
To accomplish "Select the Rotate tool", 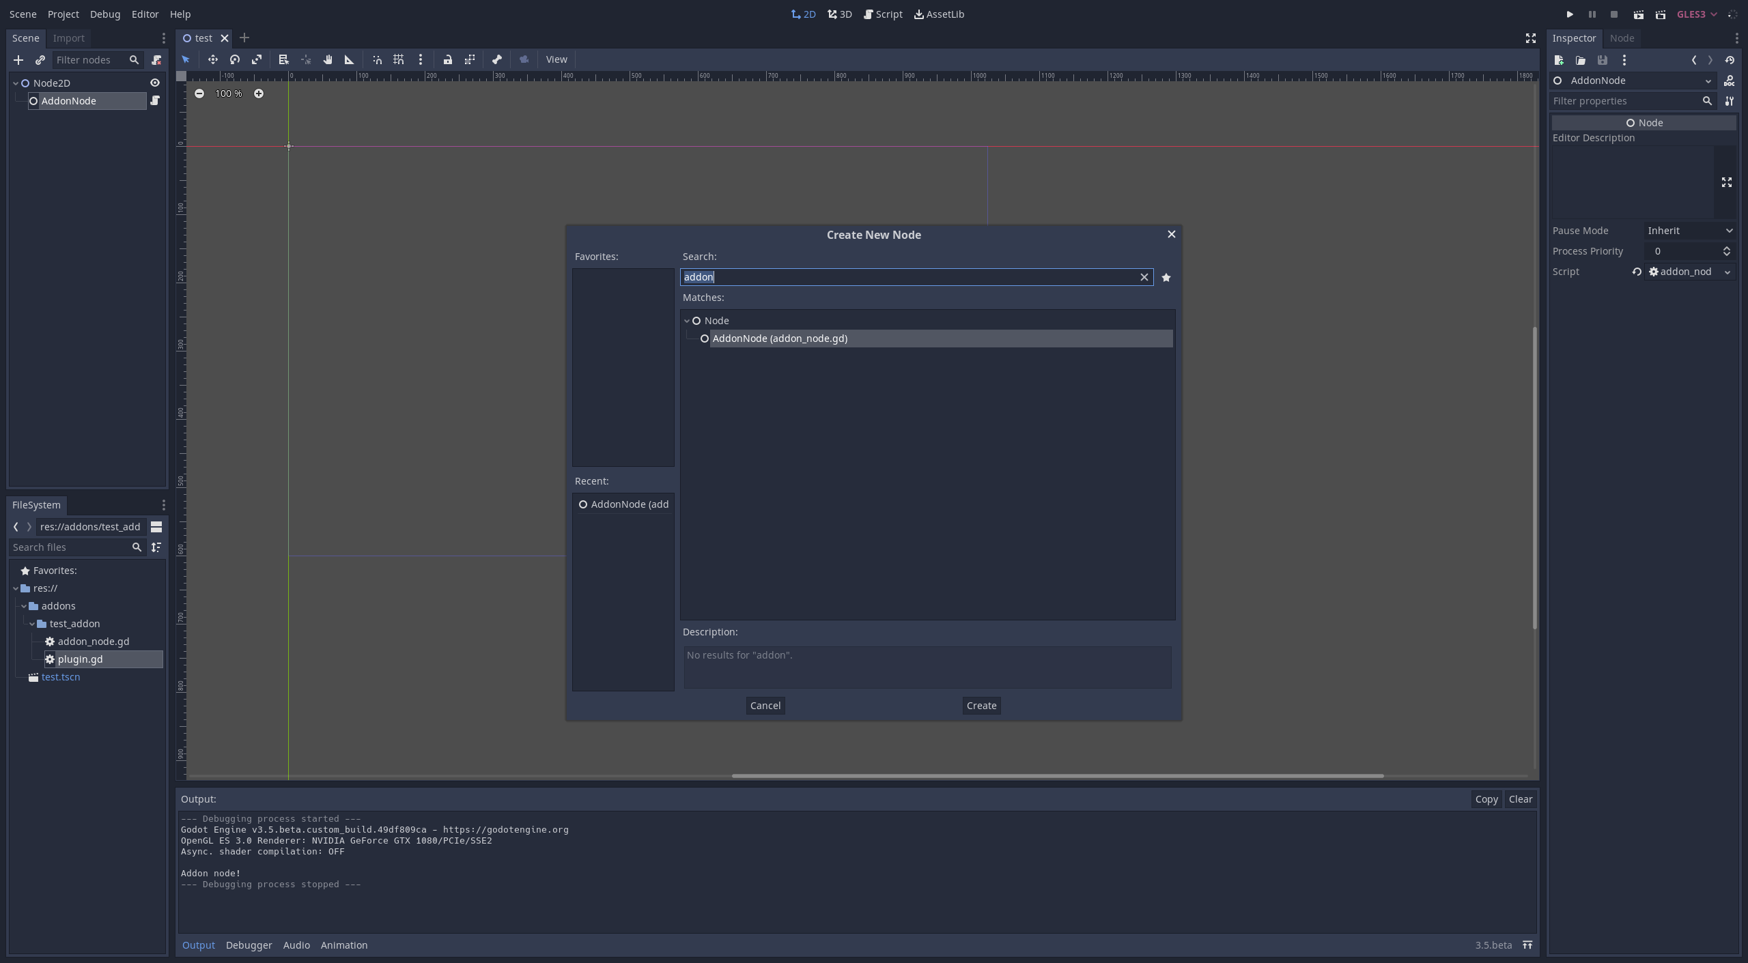I will click(235, 60).
